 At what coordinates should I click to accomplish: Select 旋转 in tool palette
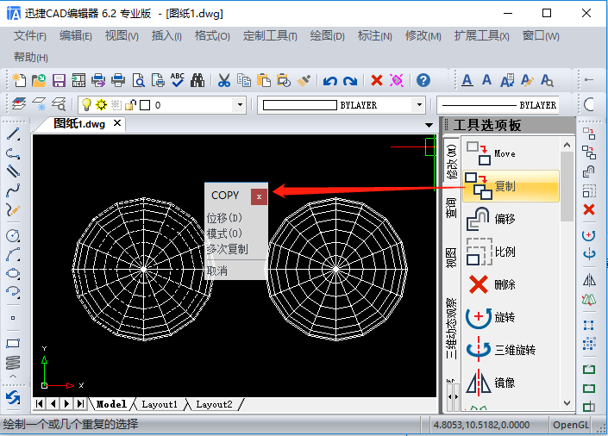[511, 317]
